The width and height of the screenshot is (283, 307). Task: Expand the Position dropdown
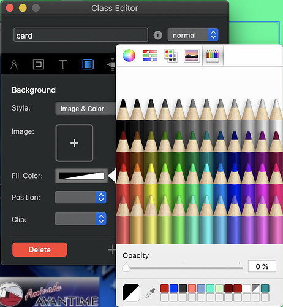tap(80, 197)
